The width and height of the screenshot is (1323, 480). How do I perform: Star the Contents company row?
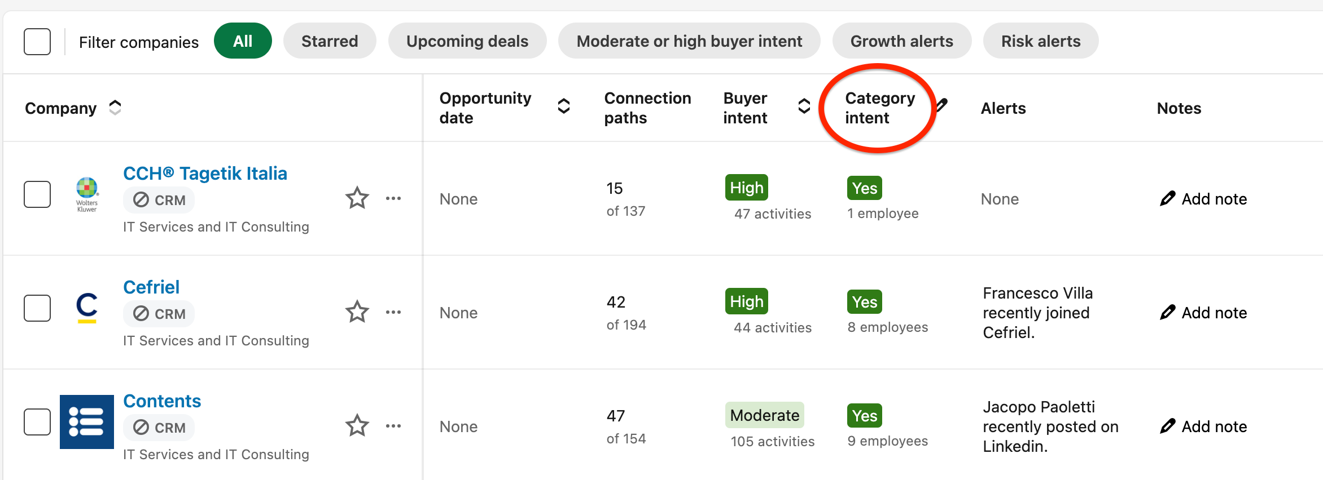357,425
